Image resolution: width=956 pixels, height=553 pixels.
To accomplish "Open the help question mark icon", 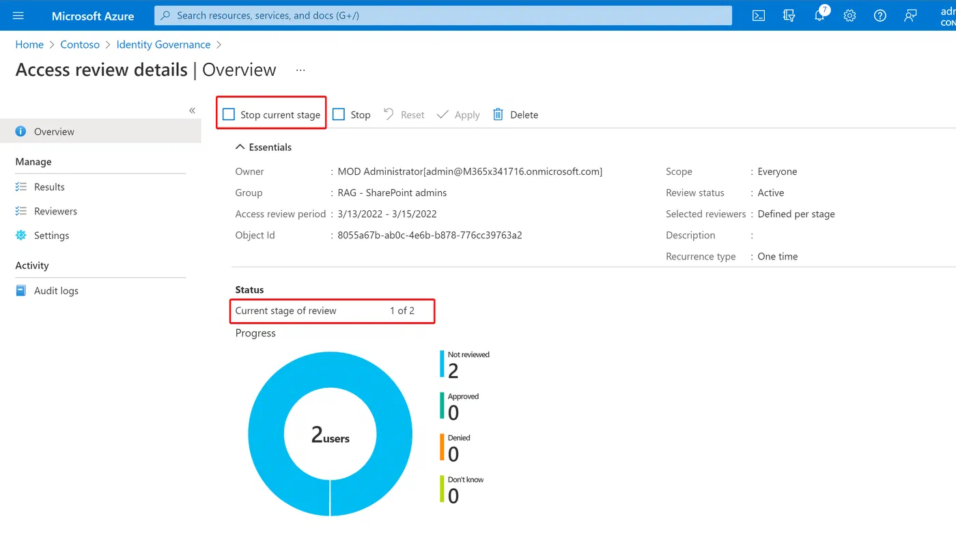I will 880,16.
